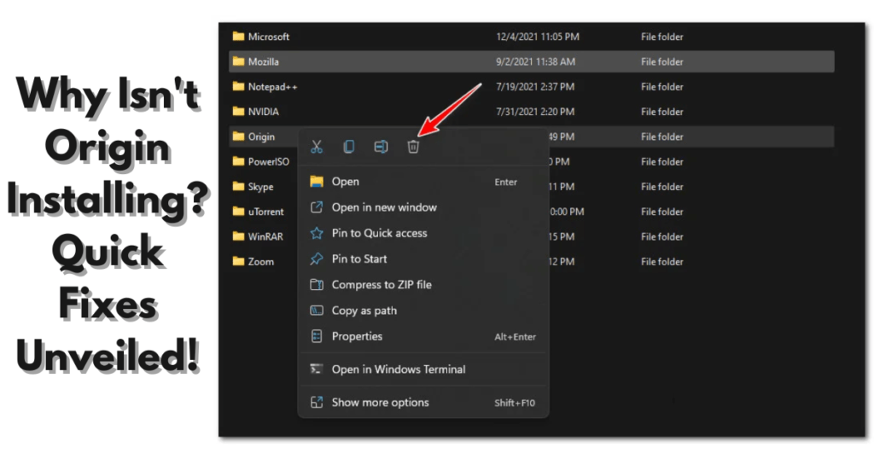Choose Open in Windows Terminal
This screenshot has width=874, height=459.
(x=423, y=369)
